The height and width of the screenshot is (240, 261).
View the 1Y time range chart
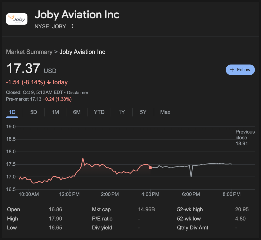click(122, 112)
